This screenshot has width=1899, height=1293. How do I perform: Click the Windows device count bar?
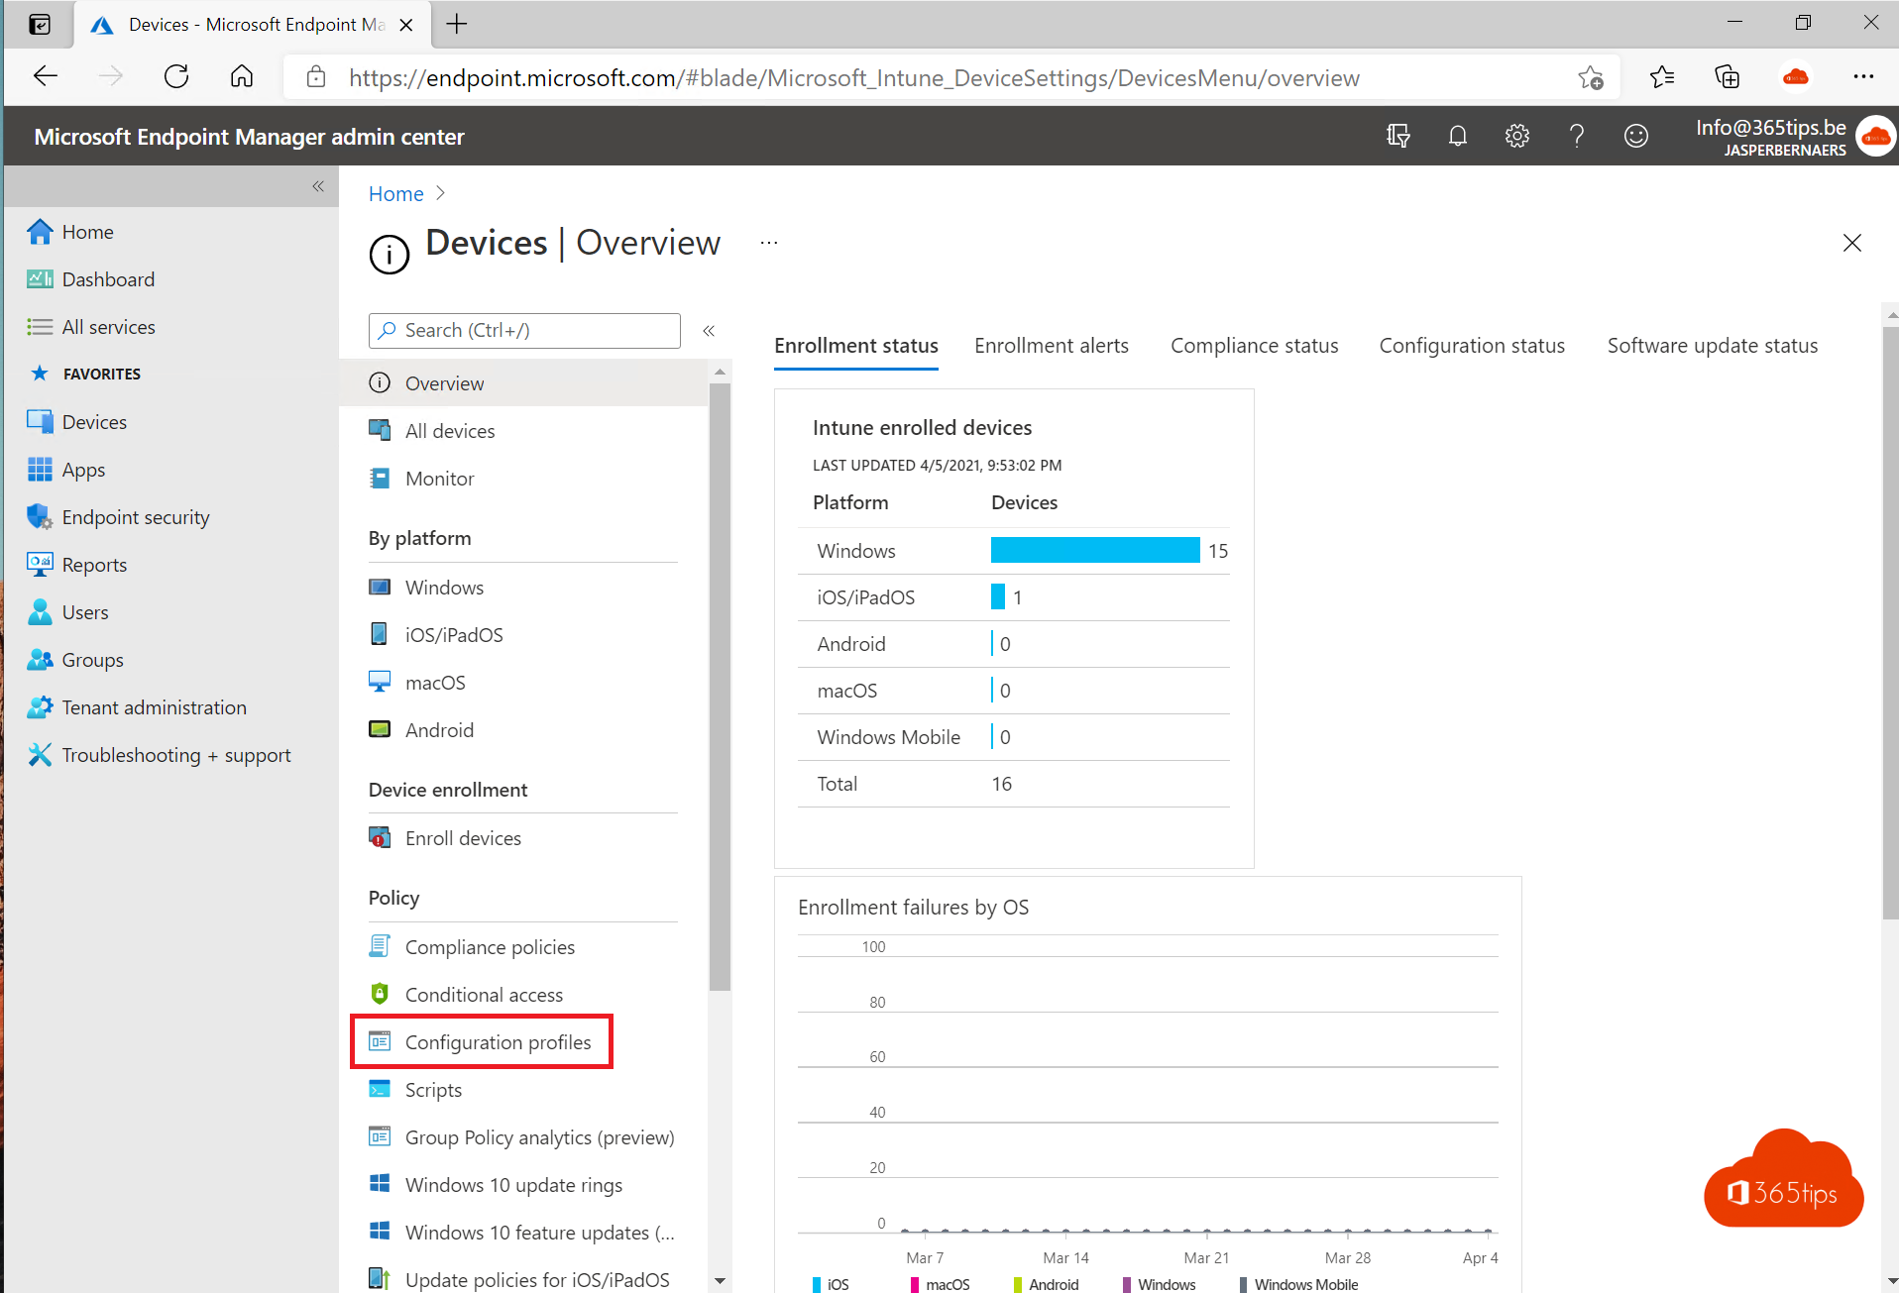pyautogui.click(x=1094, y=550)
